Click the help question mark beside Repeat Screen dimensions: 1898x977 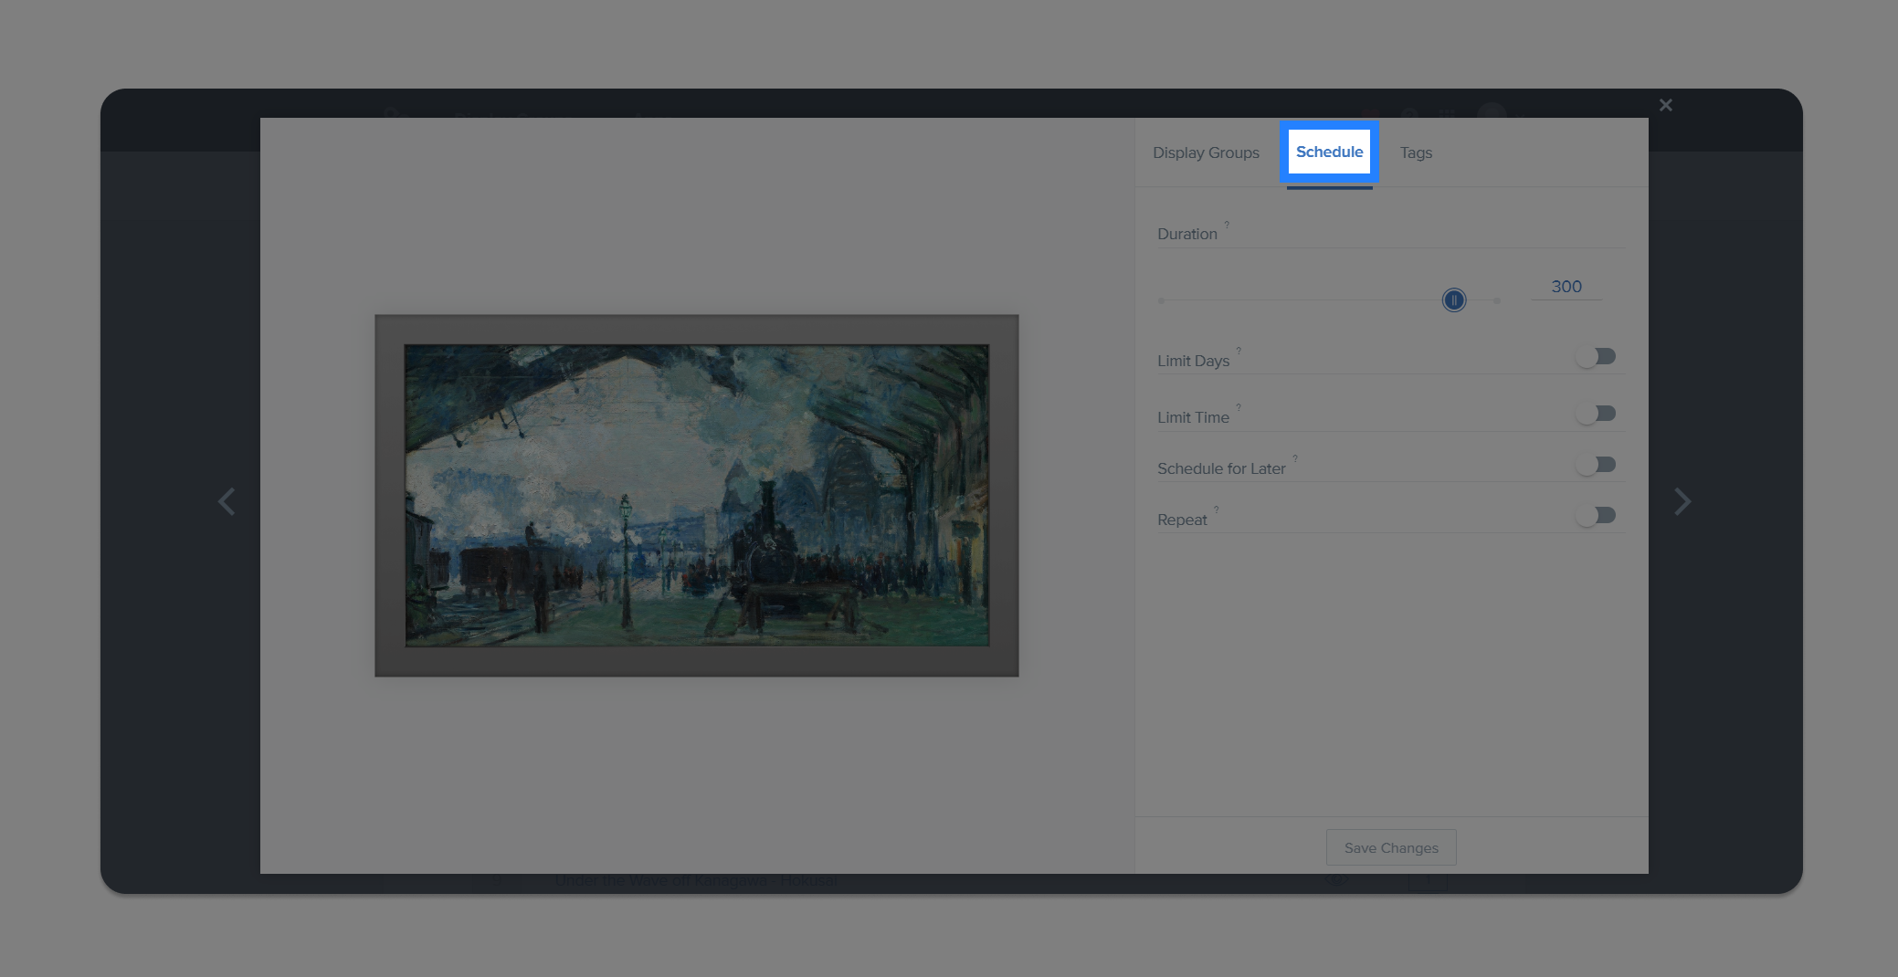click(1217, 510)
